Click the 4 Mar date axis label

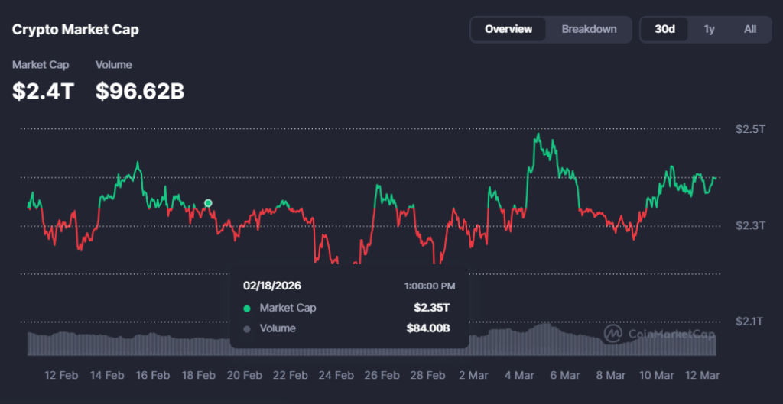(x=519, y=375)
